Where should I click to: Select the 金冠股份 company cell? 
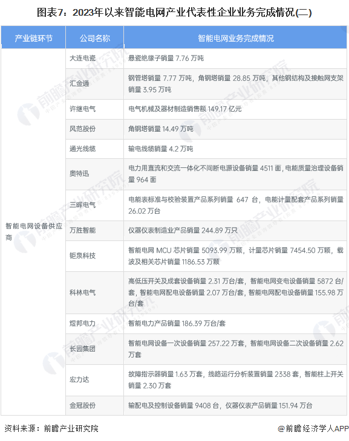click(x=94, y=405)
